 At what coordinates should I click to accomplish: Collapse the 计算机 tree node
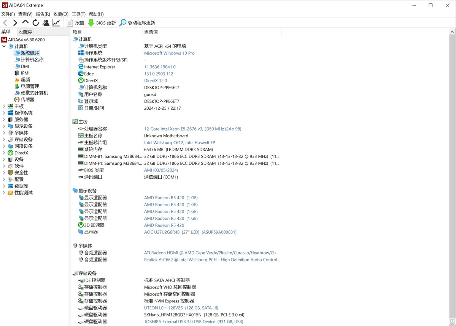pos(4,46)
